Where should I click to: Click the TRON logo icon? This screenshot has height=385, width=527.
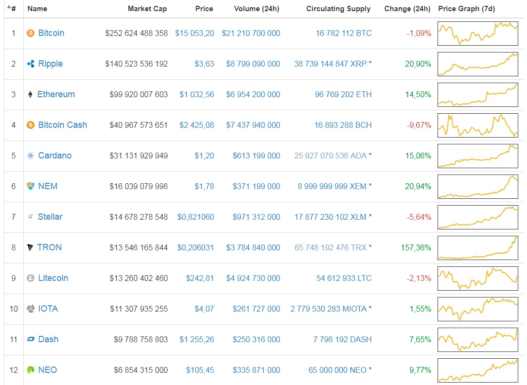click(31, 247)
